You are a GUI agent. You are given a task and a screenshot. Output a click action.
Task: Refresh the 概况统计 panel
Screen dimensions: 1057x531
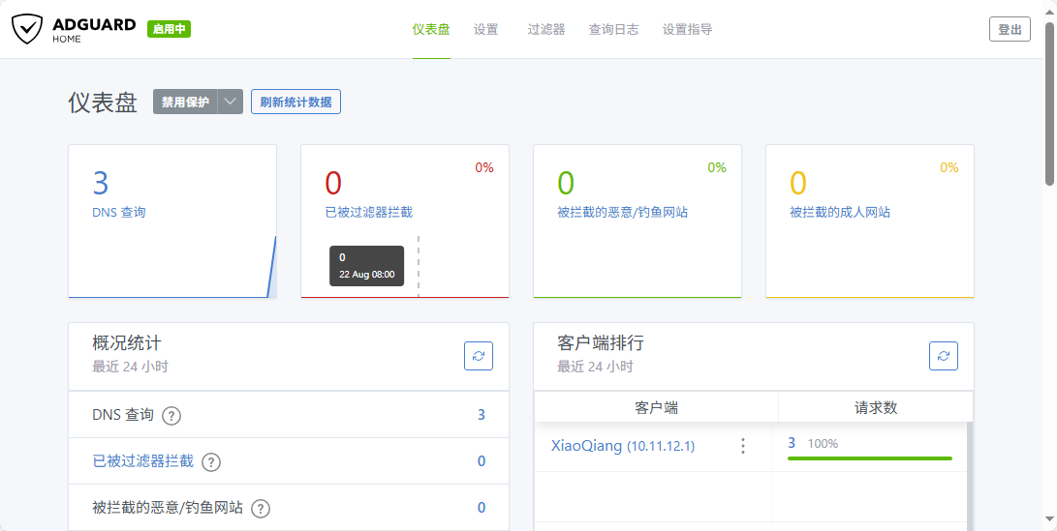coord(479,356)
